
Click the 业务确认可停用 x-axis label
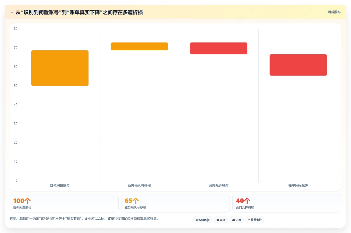pos(139,185)
